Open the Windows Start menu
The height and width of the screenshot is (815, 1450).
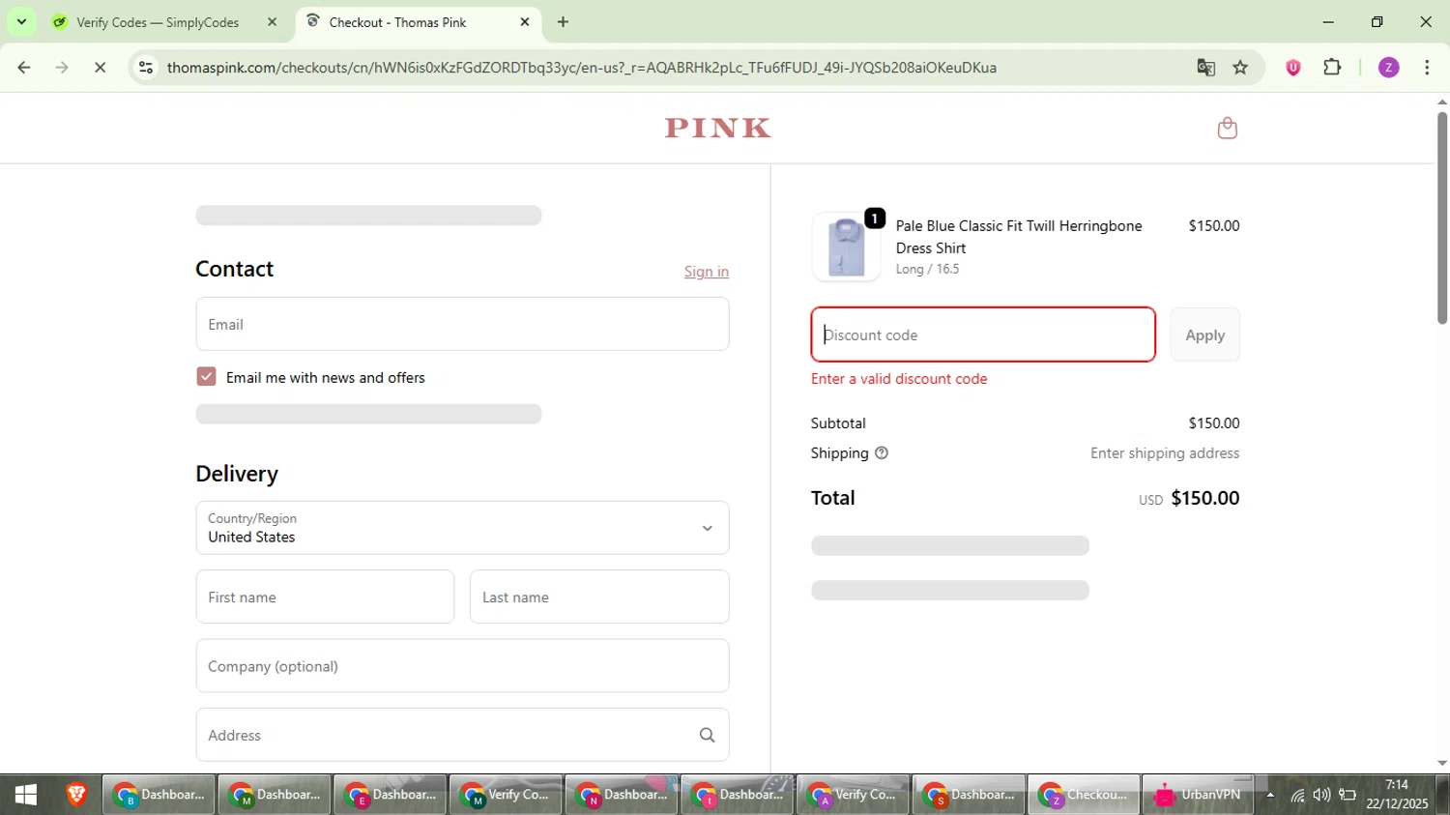click(x=26, y=795)
